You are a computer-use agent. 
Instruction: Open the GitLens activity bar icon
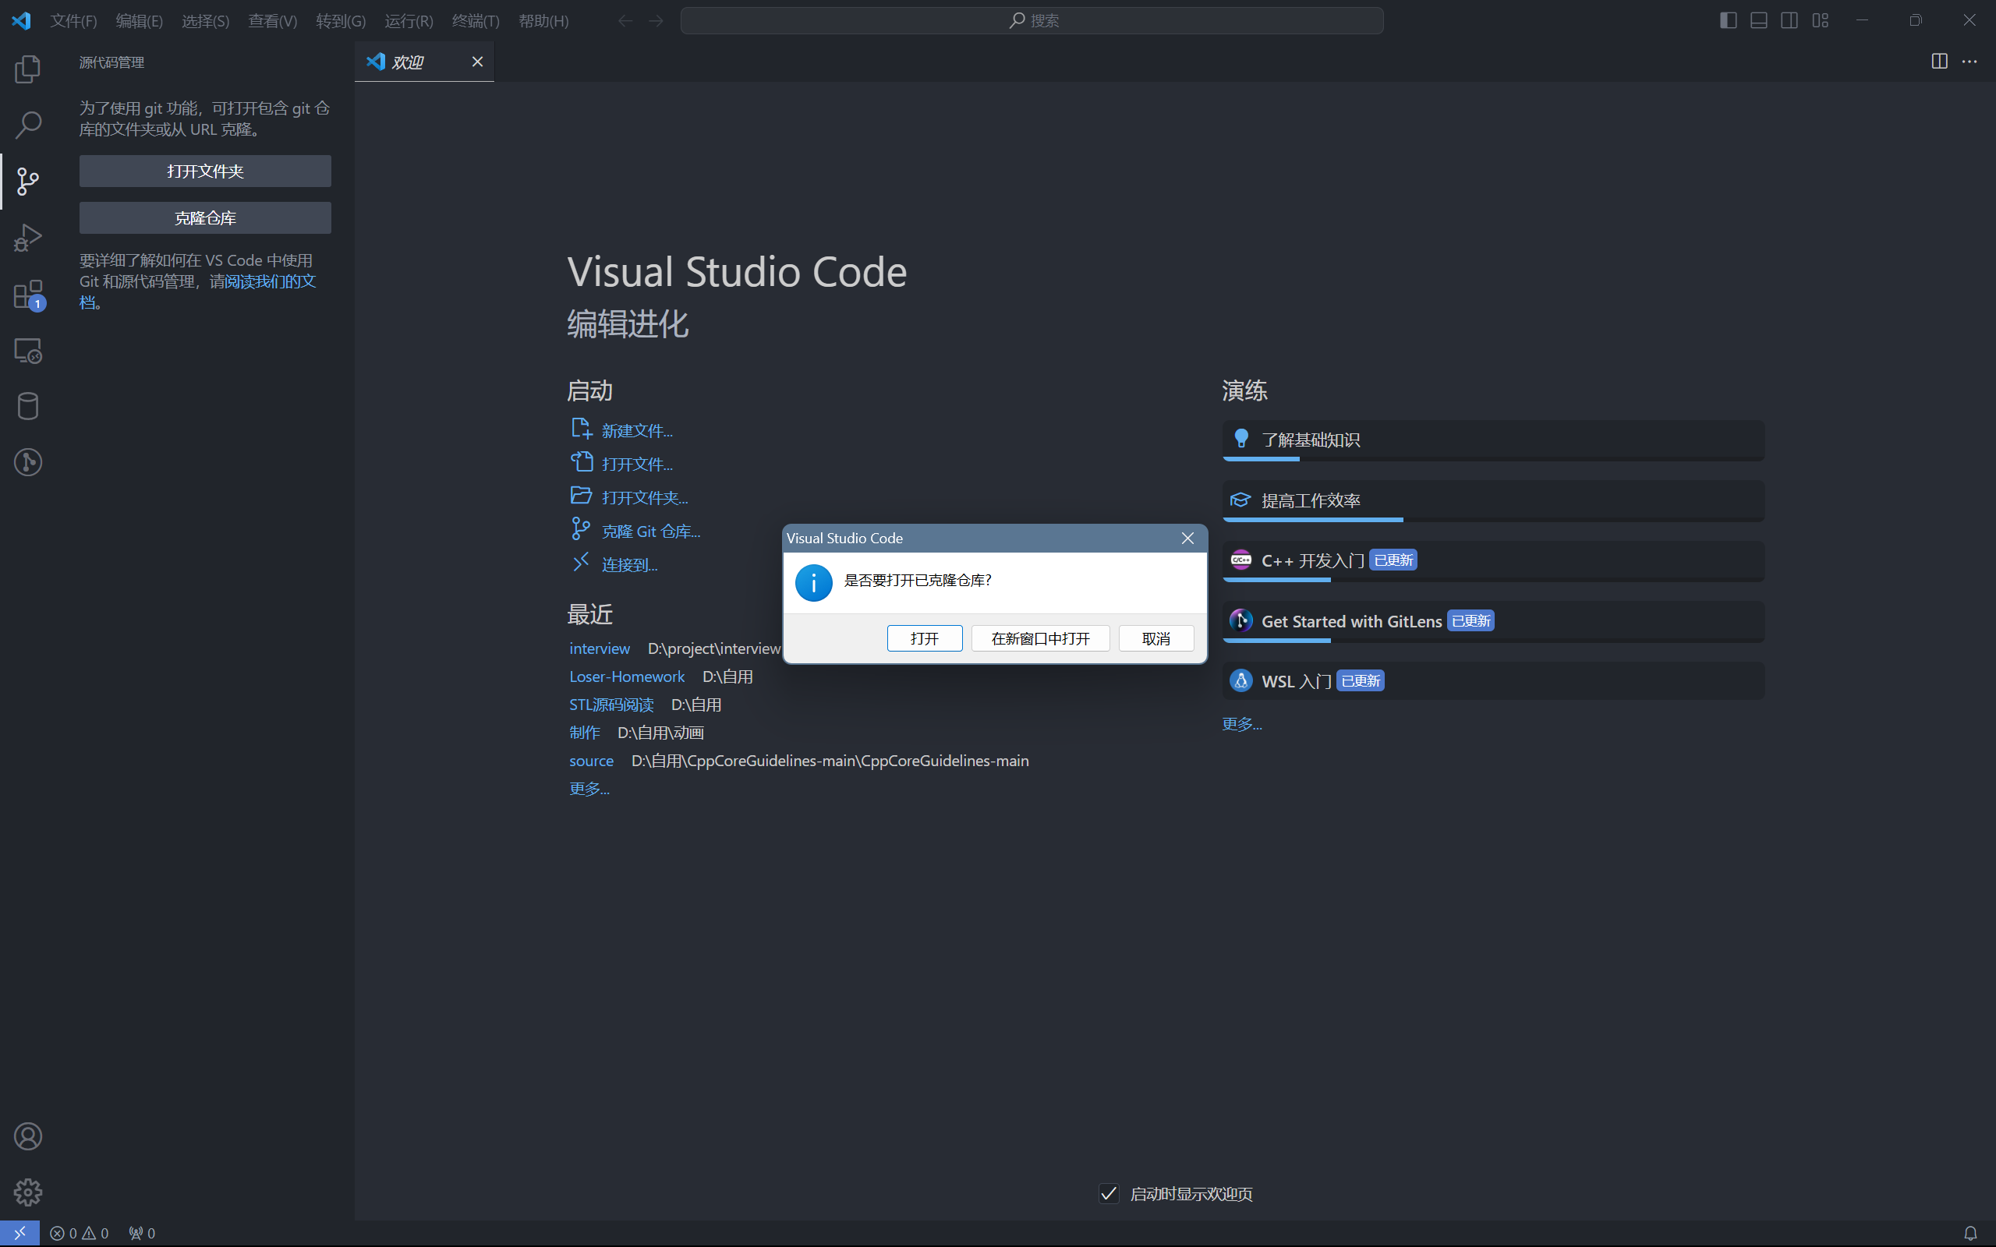tap(28, 462)
